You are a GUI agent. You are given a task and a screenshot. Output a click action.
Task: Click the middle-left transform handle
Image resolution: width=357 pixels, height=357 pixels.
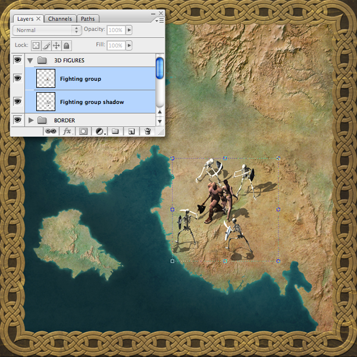point(173,210)
